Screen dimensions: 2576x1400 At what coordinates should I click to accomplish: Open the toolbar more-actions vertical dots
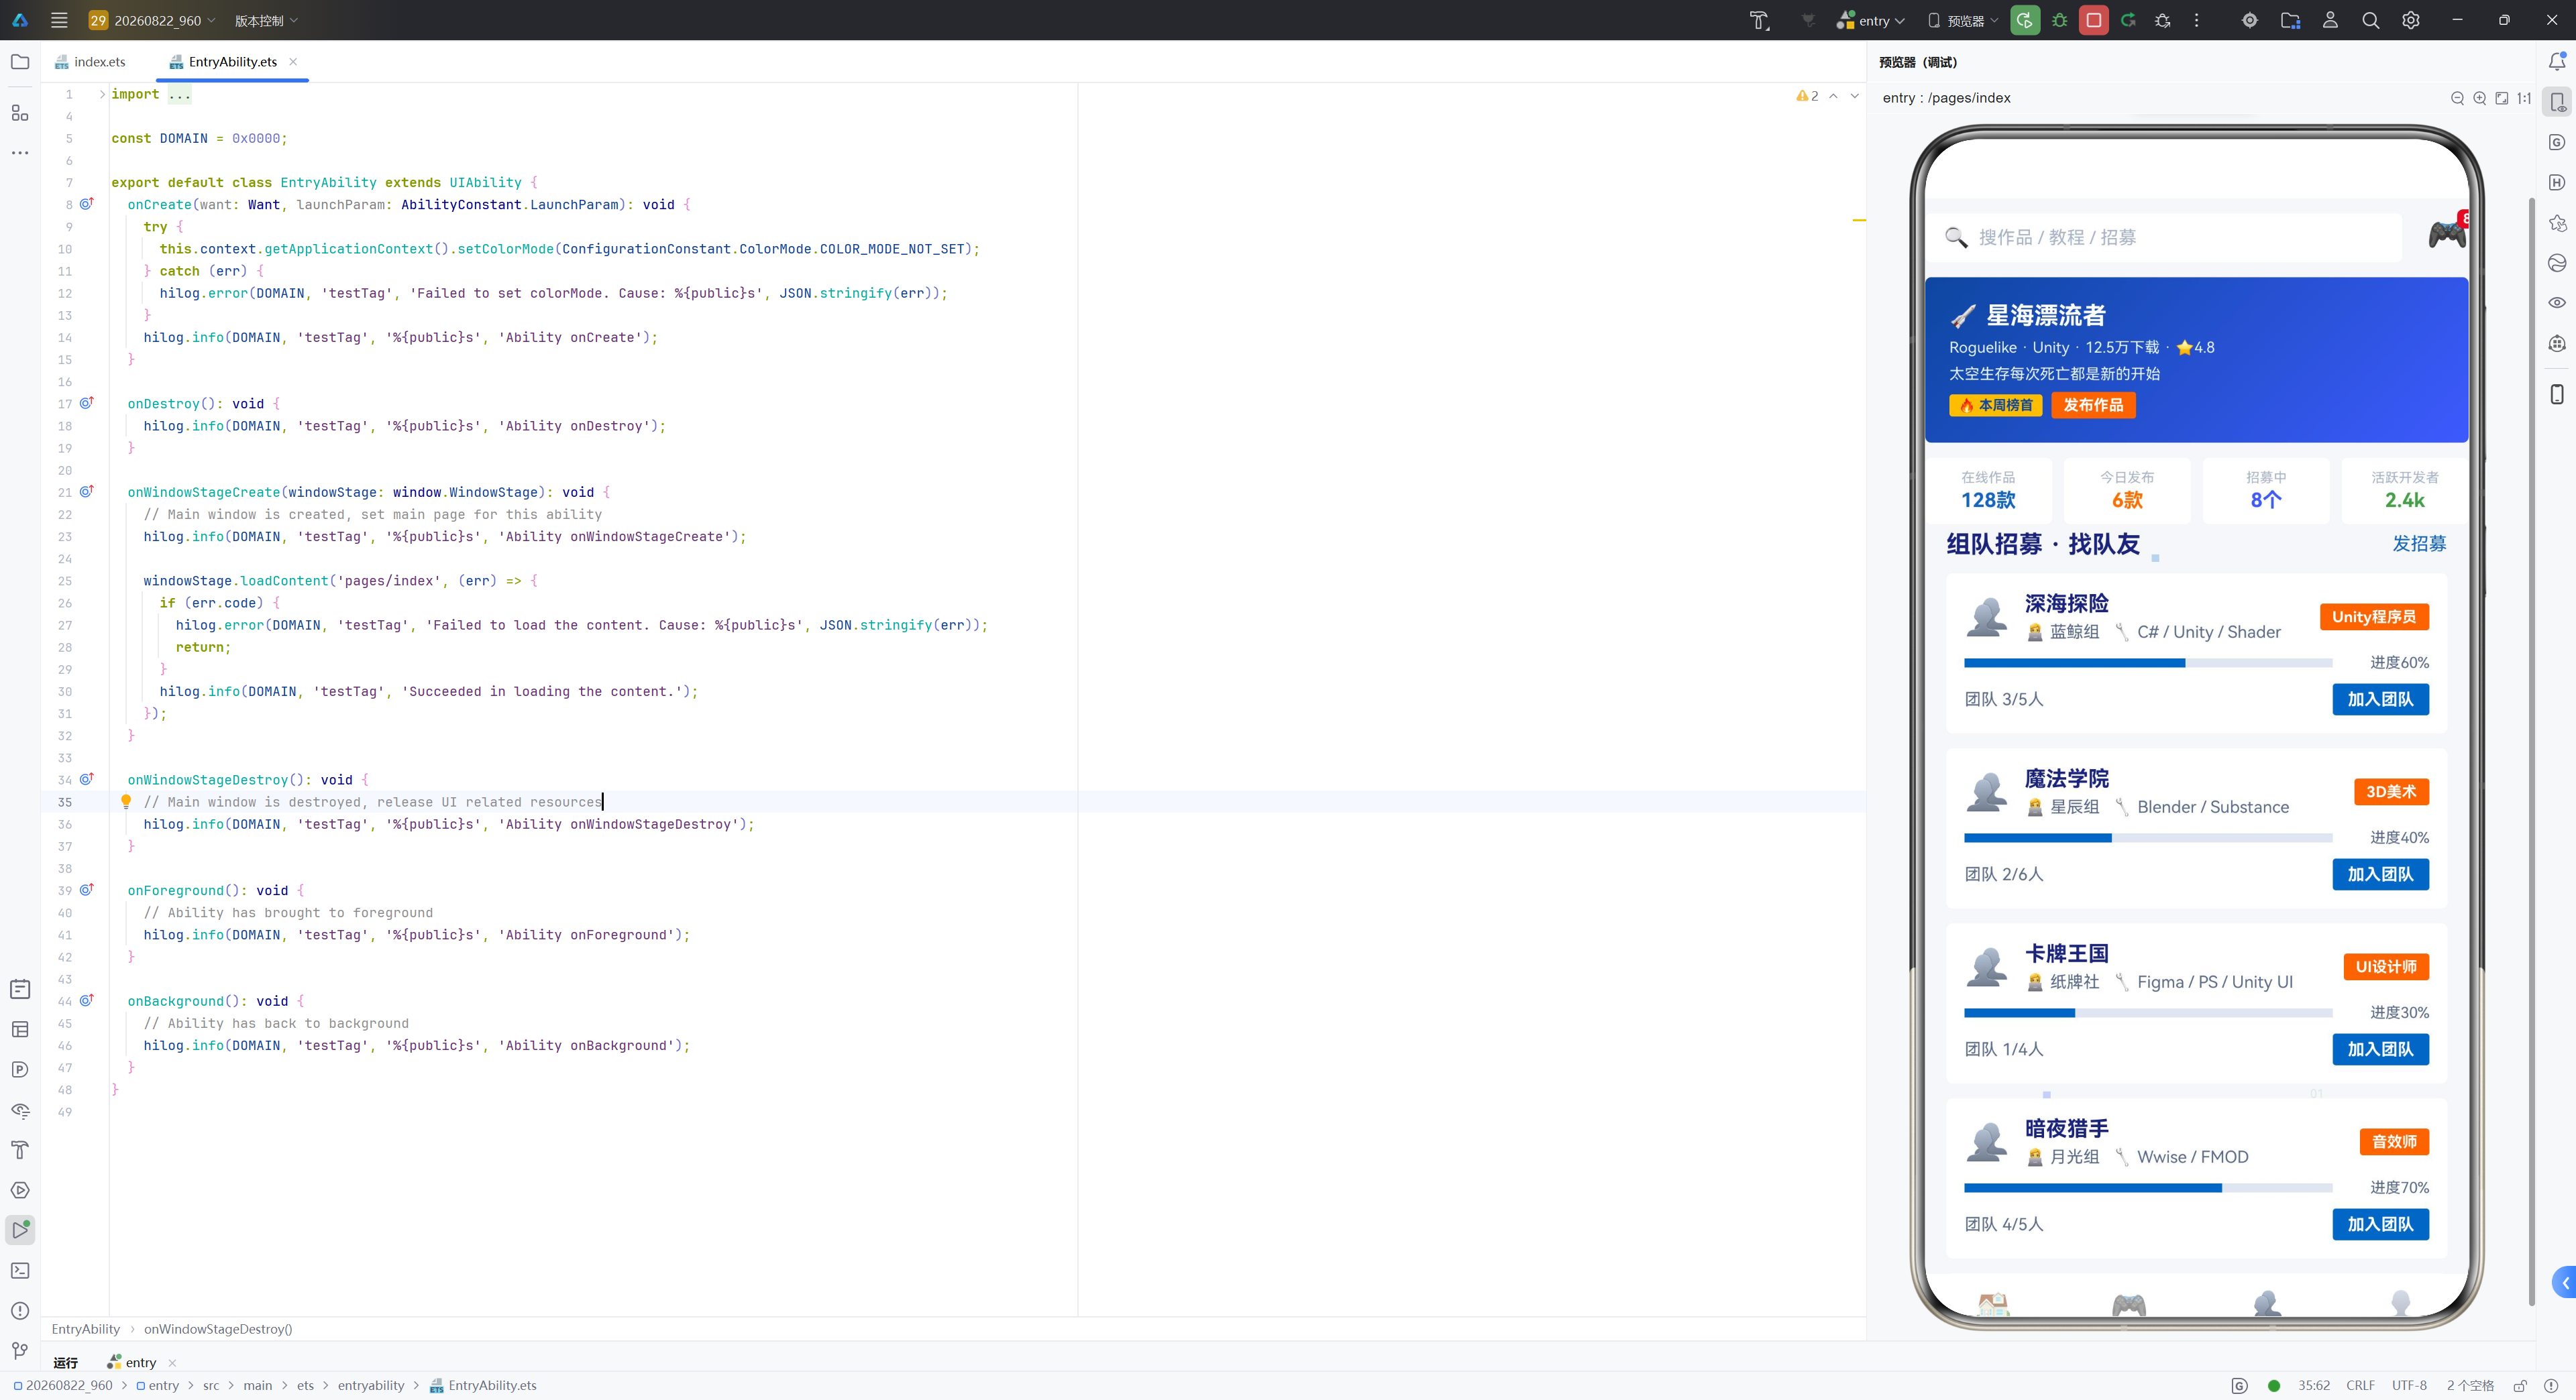point(2196,20)
